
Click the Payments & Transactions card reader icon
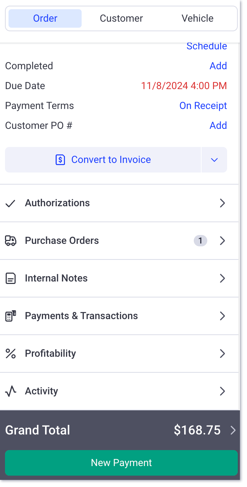(x=11, y=316)
